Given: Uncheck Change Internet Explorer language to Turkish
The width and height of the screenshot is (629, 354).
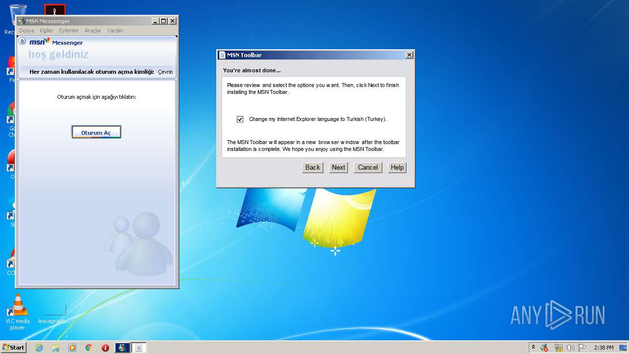Looking at the screenshot, I should [x=240, y=119].
